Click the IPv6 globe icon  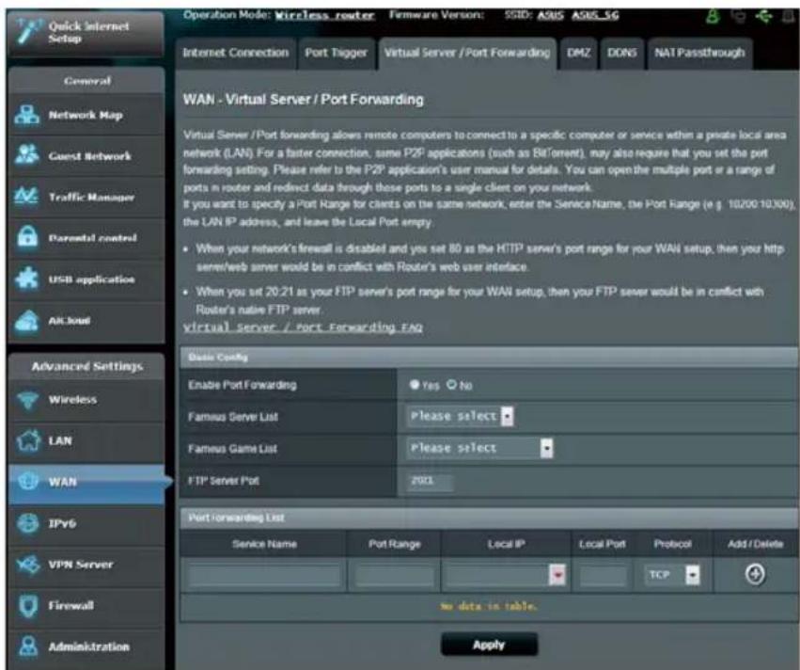pyautogui.click(x=27, y=523)
